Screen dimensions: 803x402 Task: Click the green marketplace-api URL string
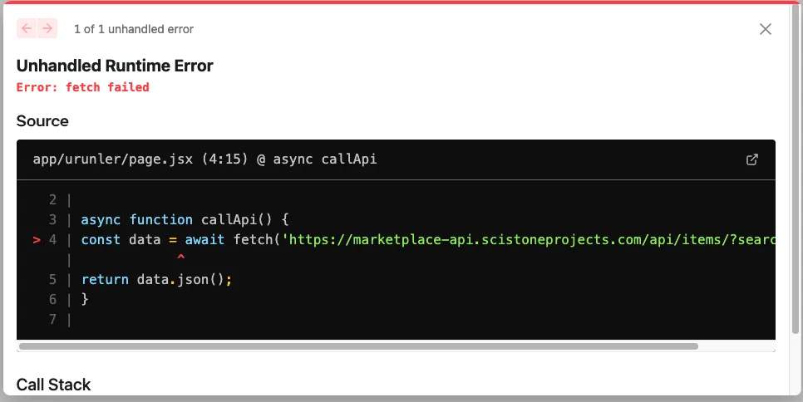[532, 240]
